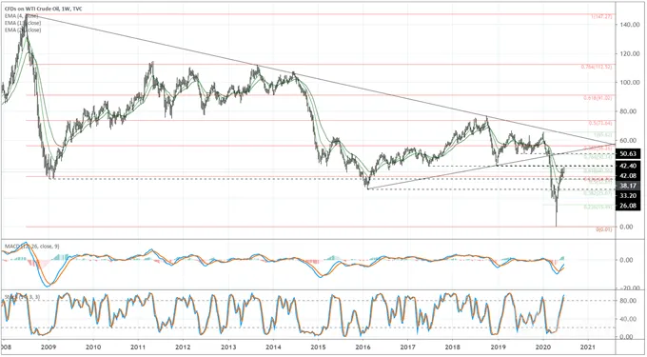Click the 'MACD (12, 26, close, 9)' indicator label
The height and width of the screenshot is (357, 647).
[31, 246]
